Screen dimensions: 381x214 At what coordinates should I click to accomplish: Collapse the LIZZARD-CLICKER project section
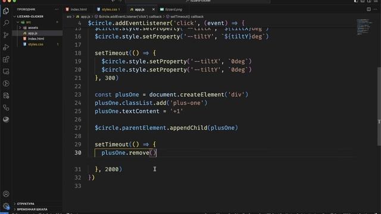(30, 17)
